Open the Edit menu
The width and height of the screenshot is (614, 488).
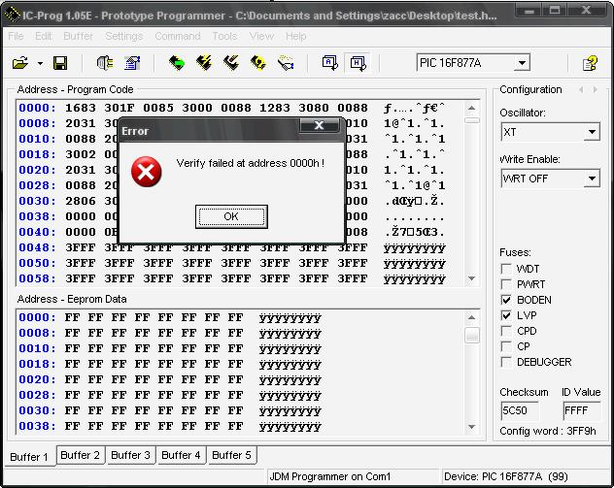43,36
